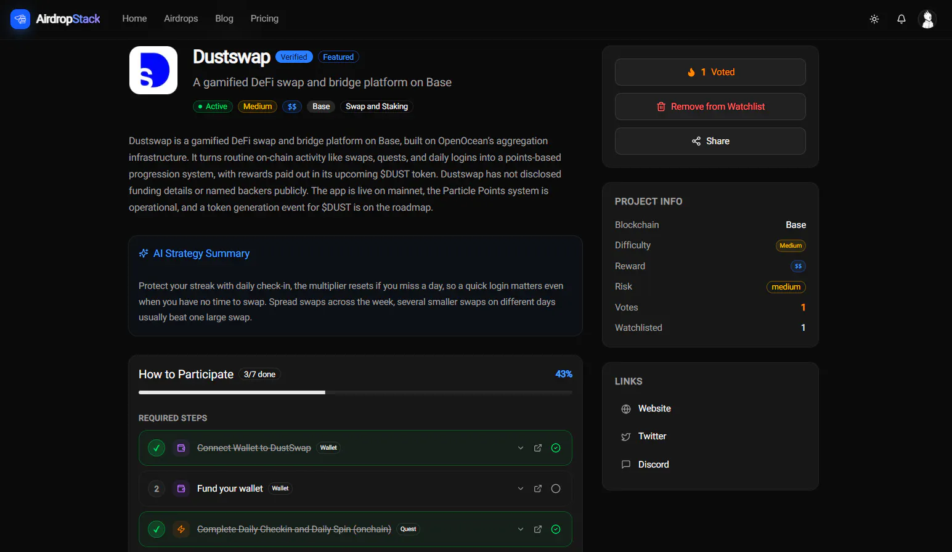Screen dimensions: 952x552
Task: Click the flame icon on the Voted button
Action: (x=691, y=72)
